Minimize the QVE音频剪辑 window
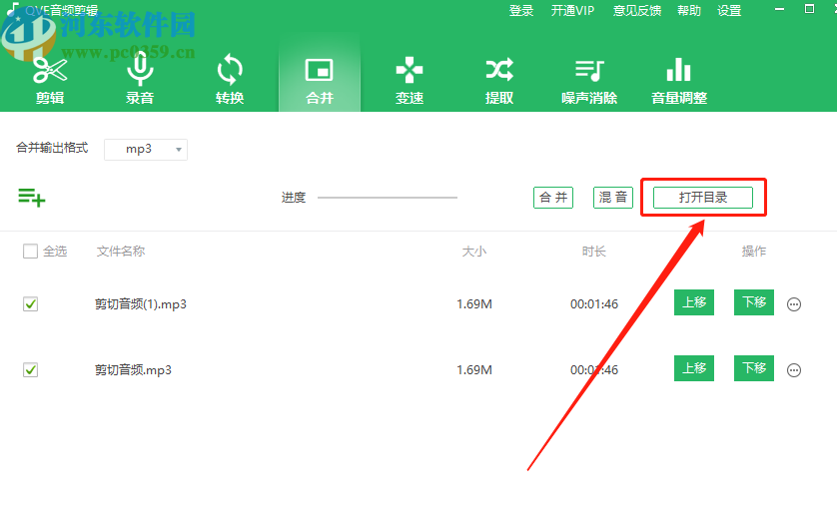 779,10
